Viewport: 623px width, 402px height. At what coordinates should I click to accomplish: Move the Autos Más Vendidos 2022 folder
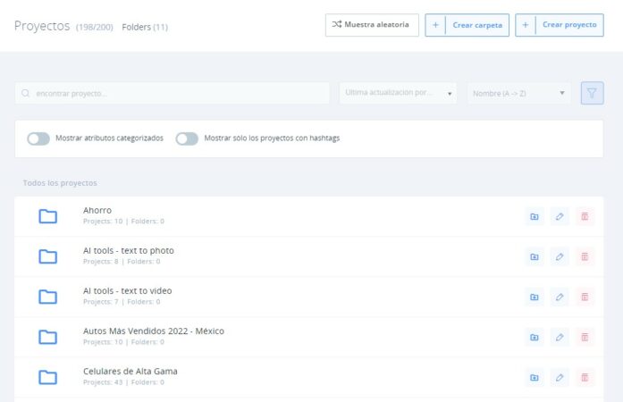click(x=534, y=337)
